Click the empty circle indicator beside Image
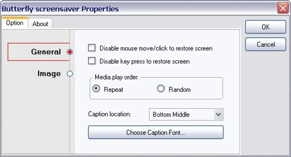Screen dimensions: 291x157 pyautogui.click(x=70, y=74)
